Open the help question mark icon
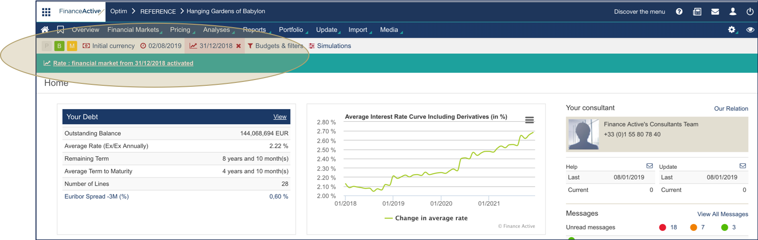Viewport: 758px width, 240px height. pos(679,12)
